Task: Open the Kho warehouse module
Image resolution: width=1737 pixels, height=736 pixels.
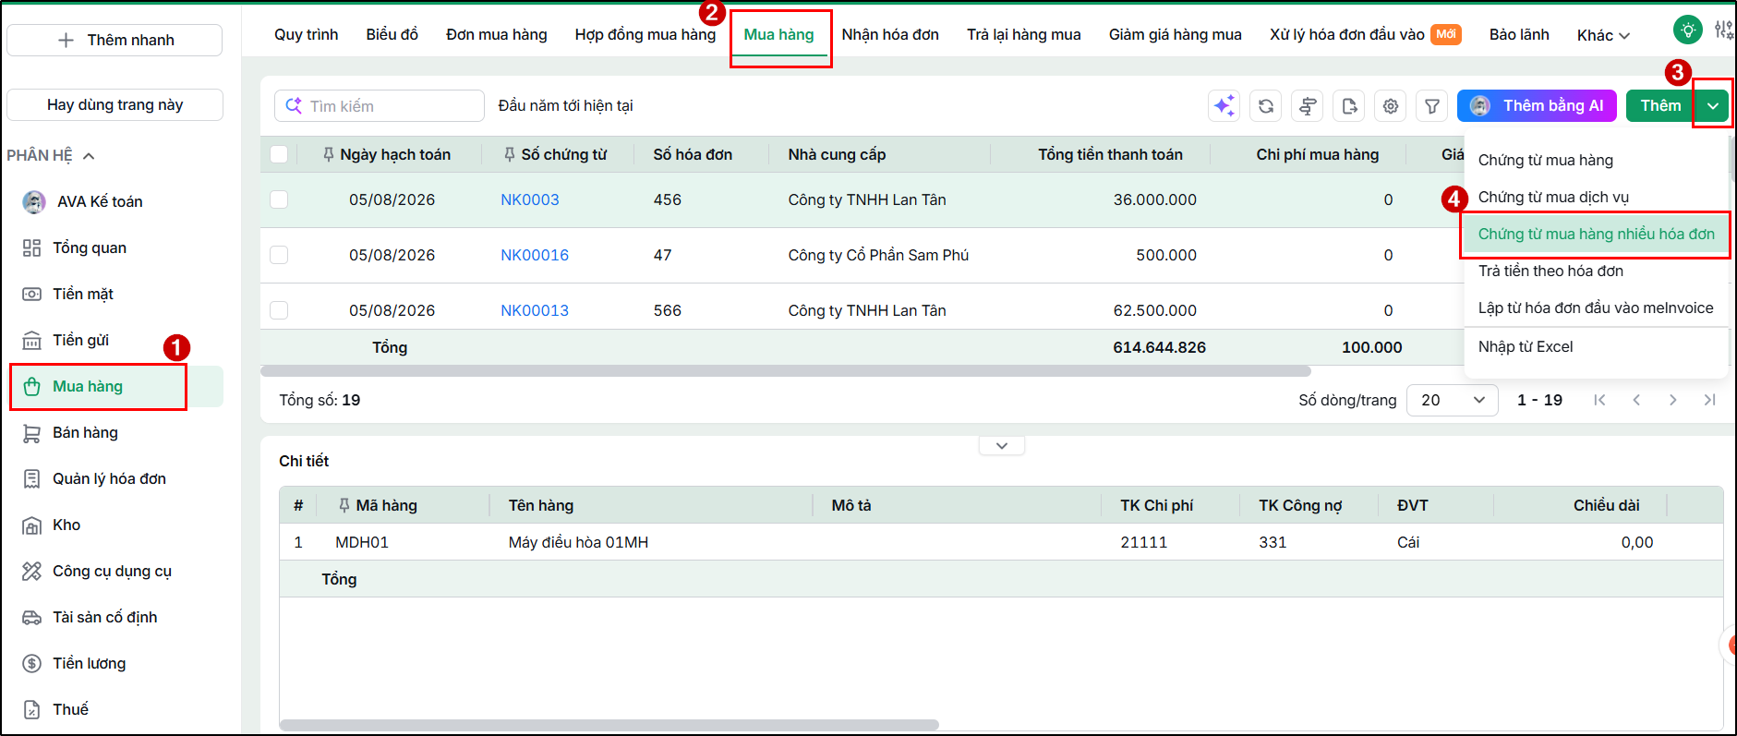Action: click(66, 525)
